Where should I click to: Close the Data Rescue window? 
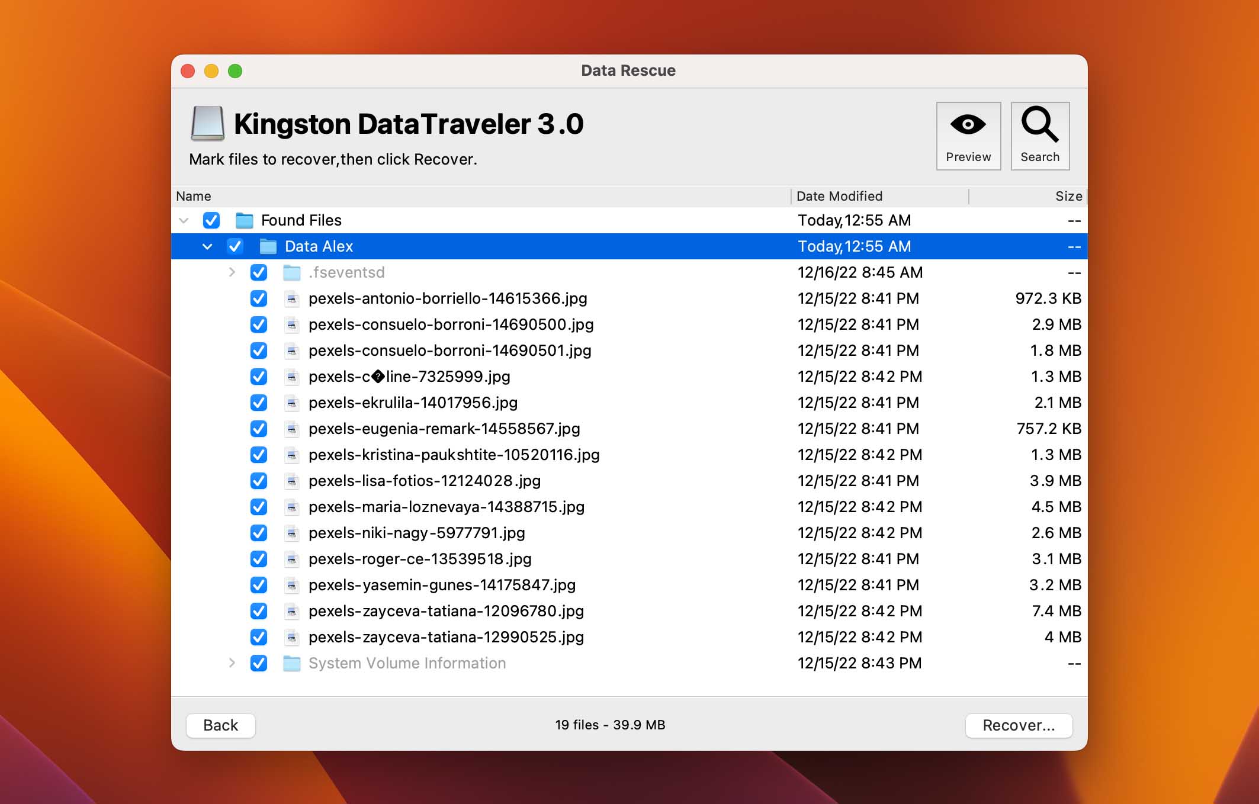coord(188,71)
